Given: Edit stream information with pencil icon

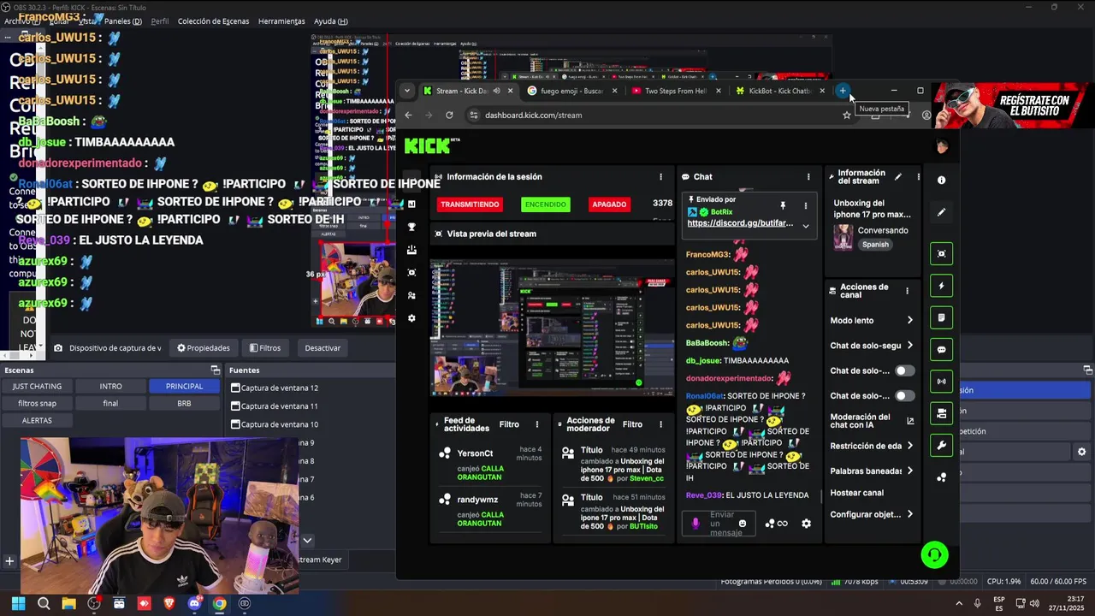Looking at the screenshot, I should point(897,177).
